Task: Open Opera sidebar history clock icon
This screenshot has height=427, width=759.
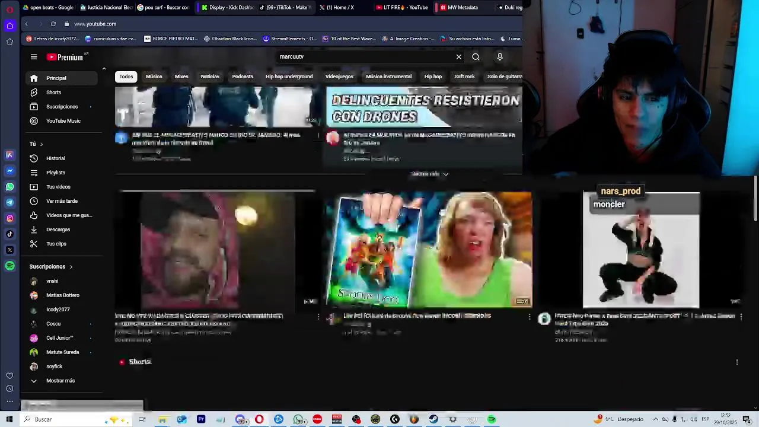Action: pos(9,389)
